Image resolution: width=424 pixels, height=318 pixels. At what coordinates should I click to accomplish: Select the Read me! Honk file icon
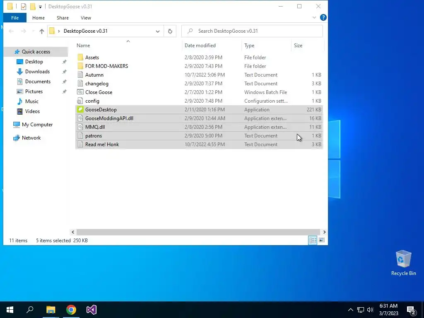click(80, 145)
